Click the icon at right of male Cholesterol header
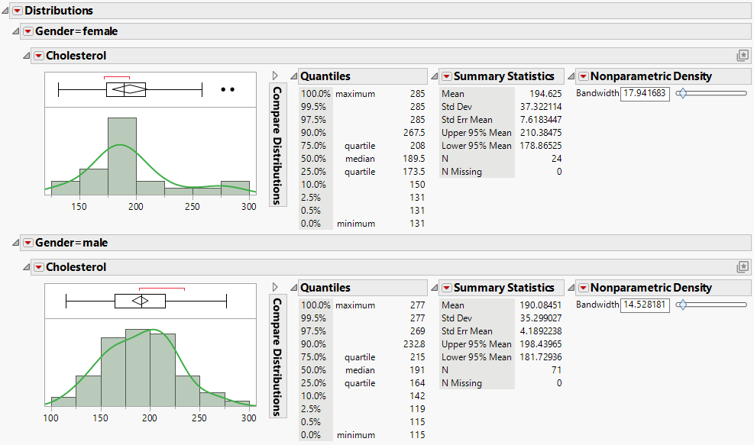The height and width of the screenshot is (445, 754). (x=741, y=267)
